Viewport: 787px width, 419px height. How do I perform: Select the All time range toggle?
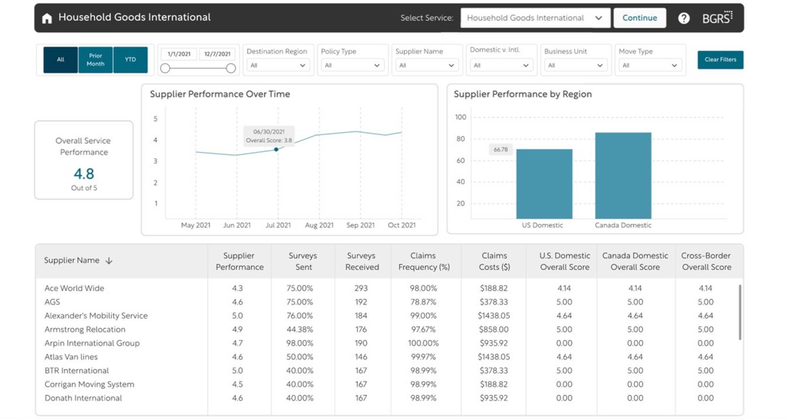pyautogui.click(x=61, y=60)
